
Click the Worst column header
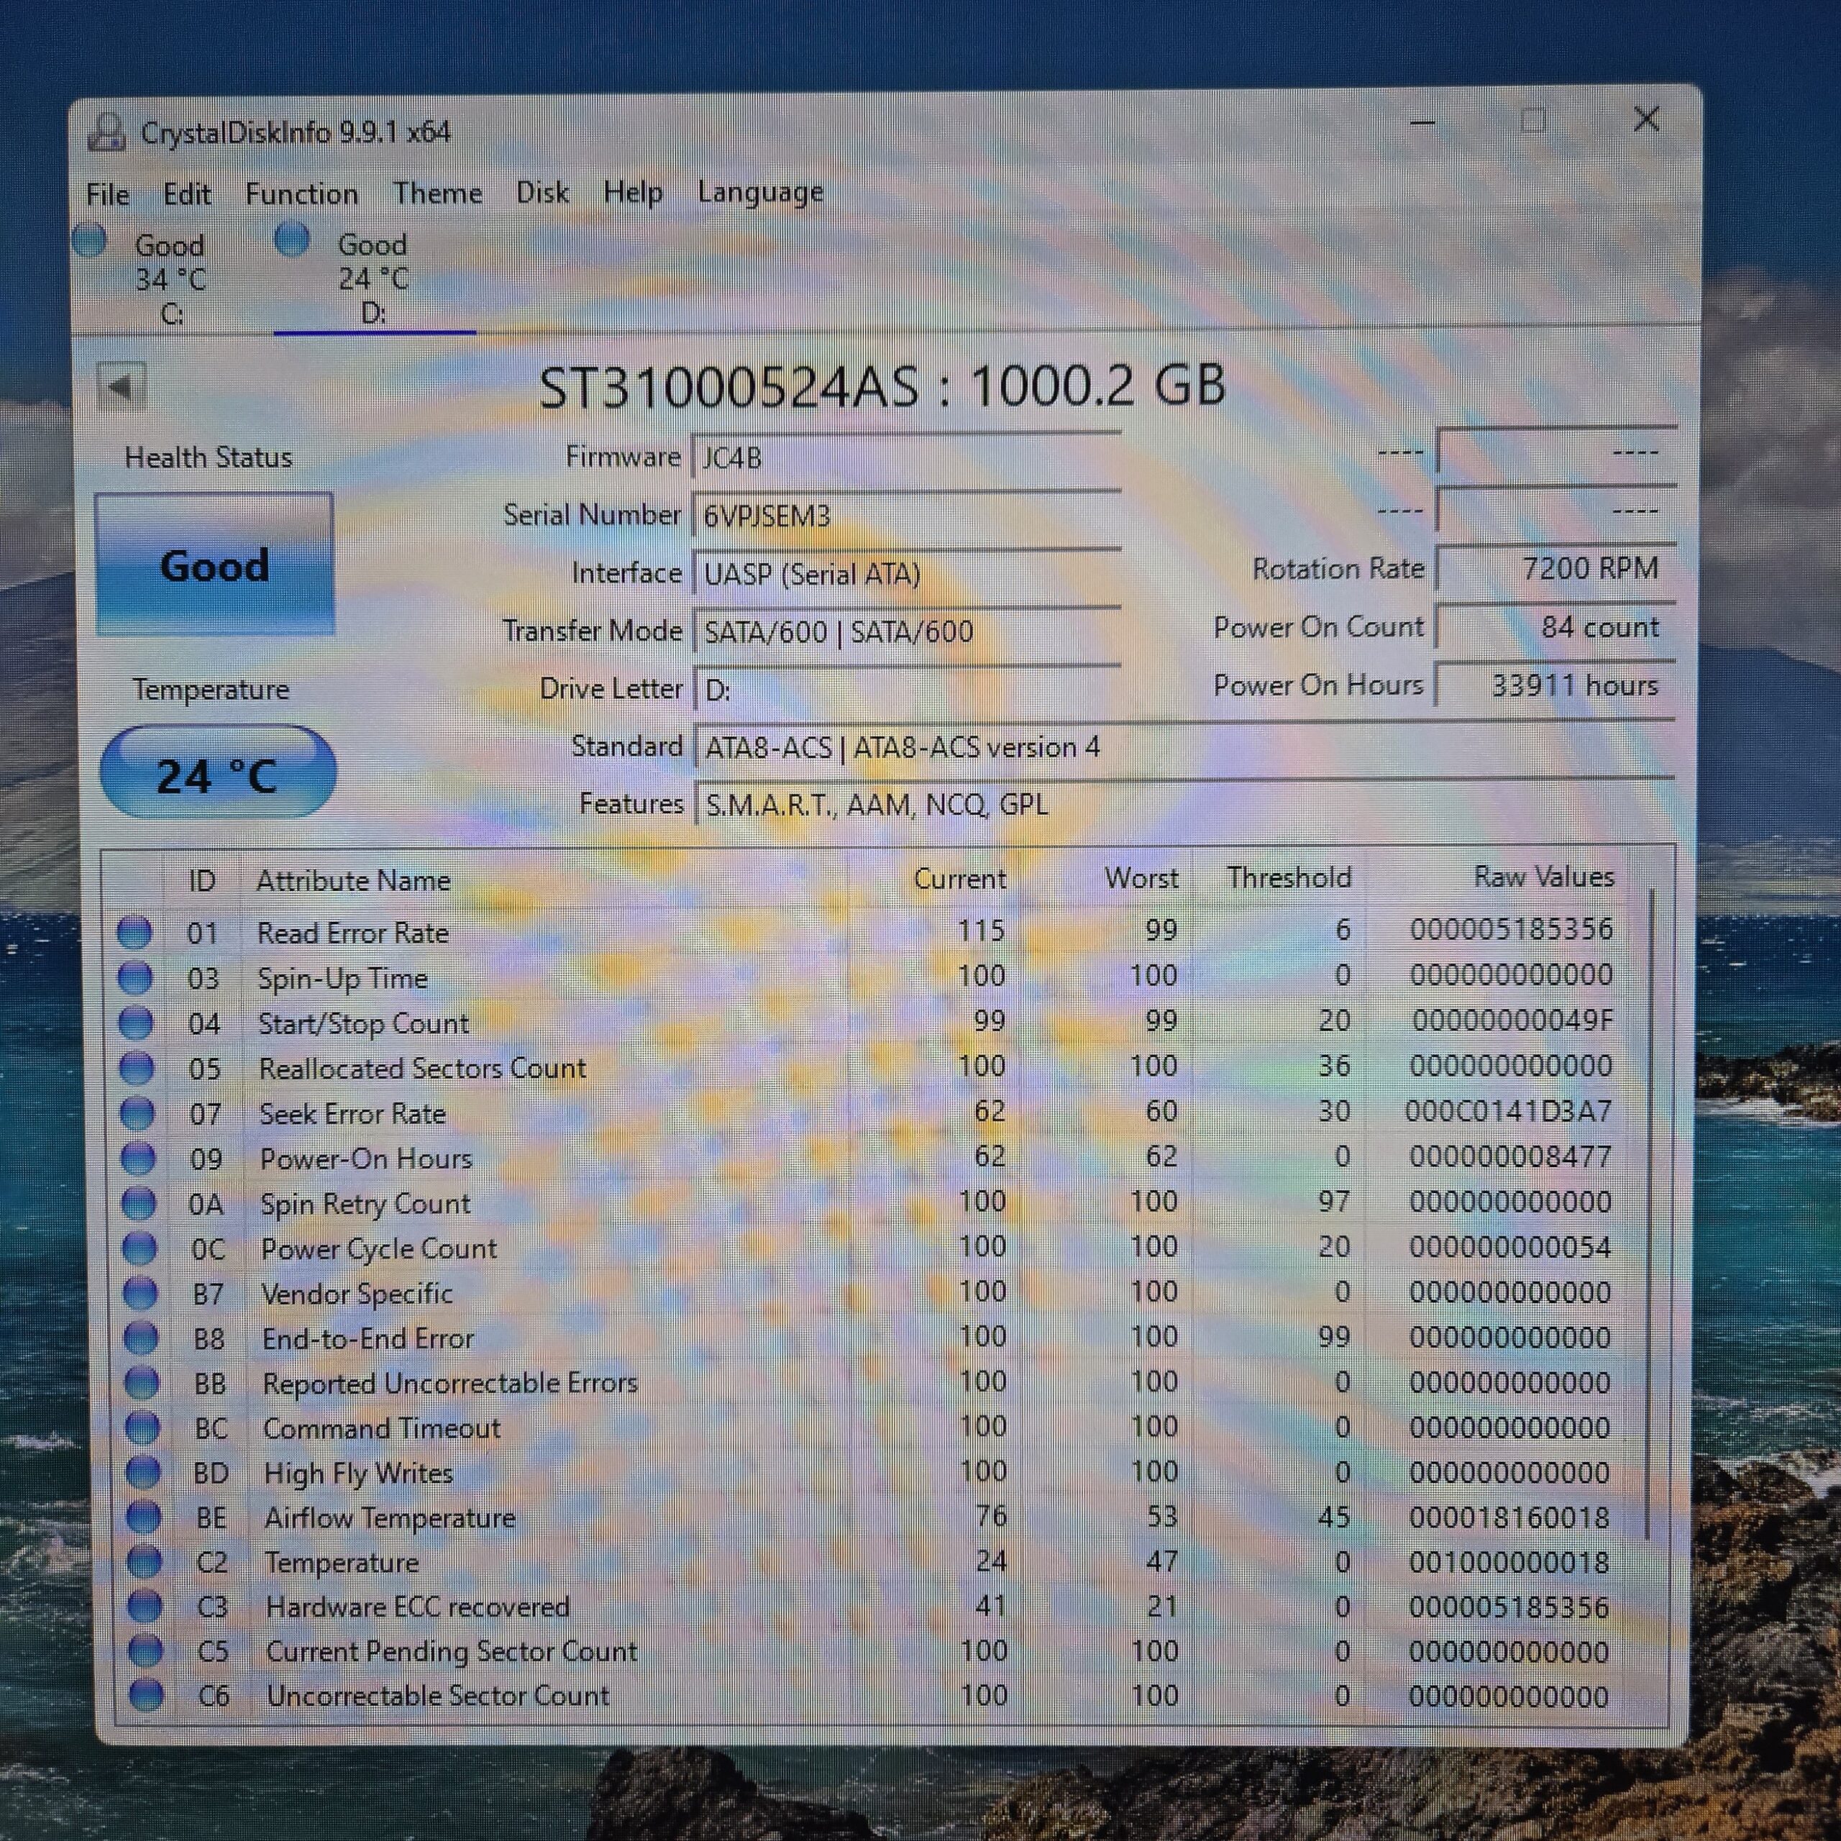1141,877
